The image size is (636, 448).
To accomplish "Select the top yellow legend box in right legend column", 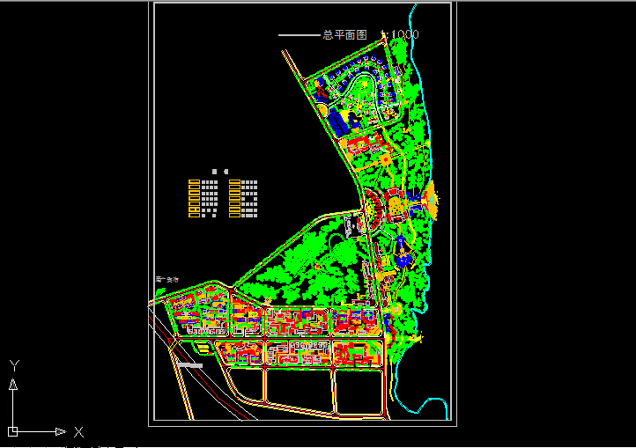I will (234, 182).
